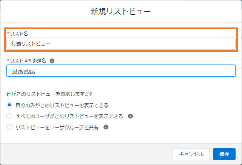Screen dimensions: 242x165
Task: Click the リスト名 field label
Action: click(19, 33)
